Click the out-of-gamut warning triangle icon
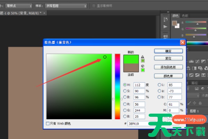This screenshot has height=139, width=208. [x=142, y=57]
